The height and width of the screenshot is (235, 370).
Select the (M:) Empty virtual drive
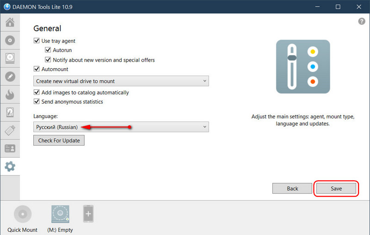coord(61,214)
